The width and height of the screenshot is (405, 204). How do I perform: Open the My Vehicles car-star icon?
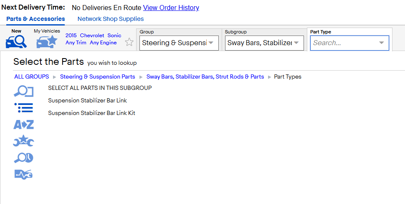47,41
